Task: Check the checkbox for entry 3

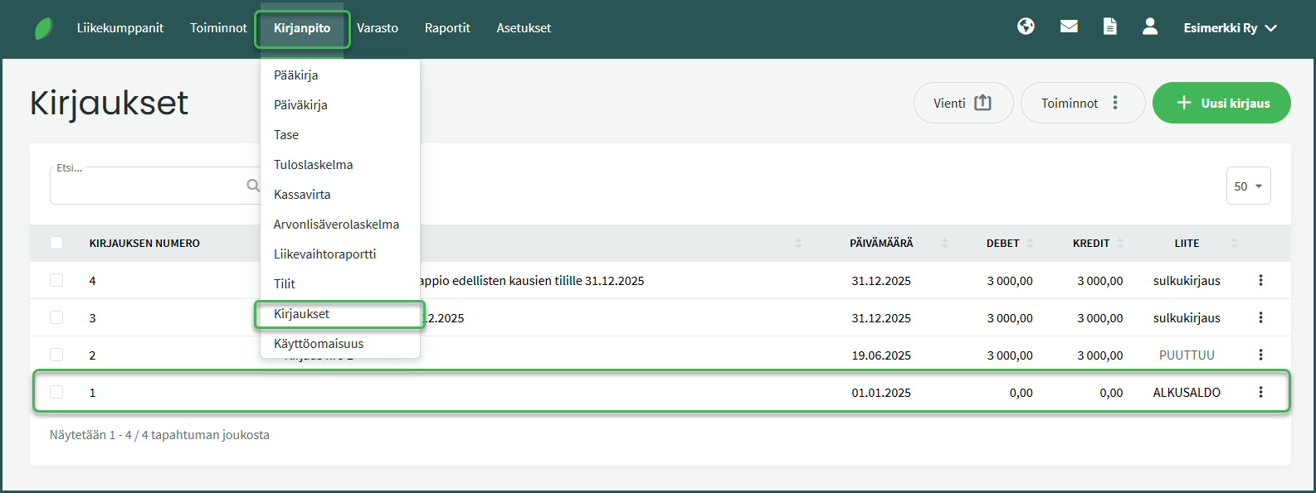Action: (x=56, y=317)
